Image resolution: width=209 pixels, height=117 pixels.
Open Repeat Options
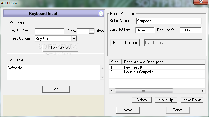125,43
